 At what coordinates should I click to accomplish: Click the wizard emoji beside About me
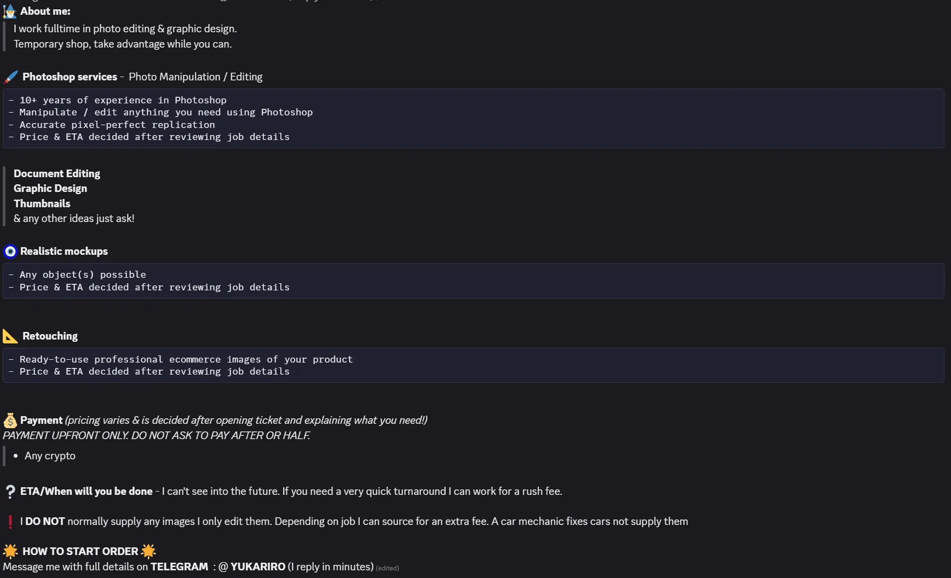[x=10, y=11]
